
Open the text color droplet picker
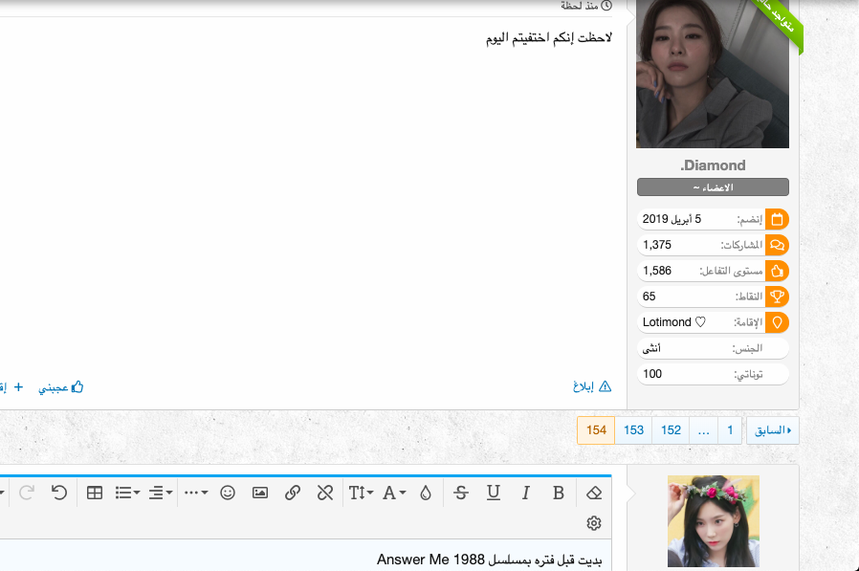(426, 493)
